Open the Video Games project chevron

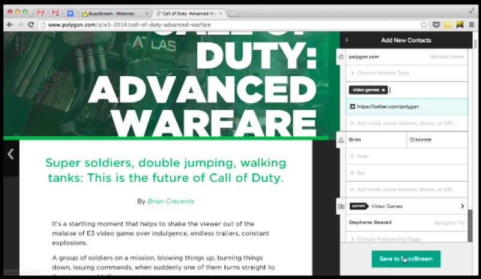[462, 206]
